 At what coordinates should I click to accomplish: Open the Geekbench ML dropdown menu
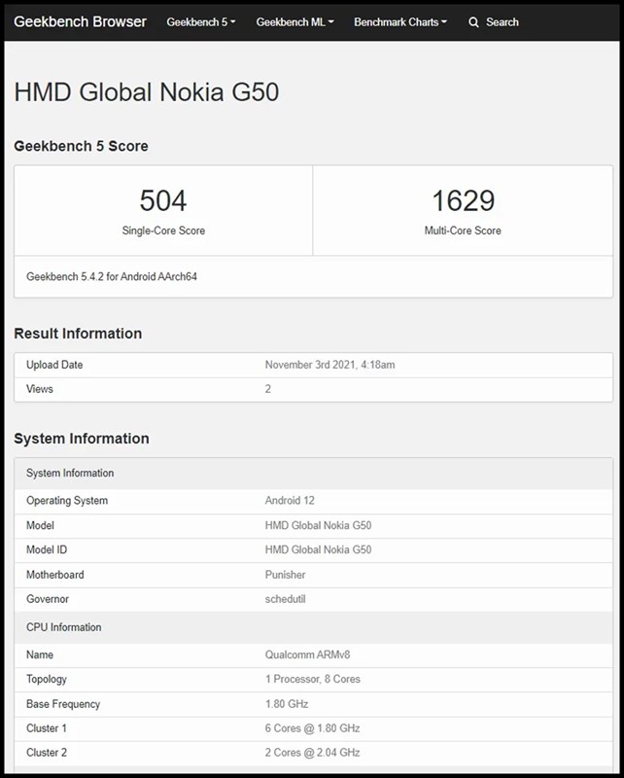(x=293, y=21)
